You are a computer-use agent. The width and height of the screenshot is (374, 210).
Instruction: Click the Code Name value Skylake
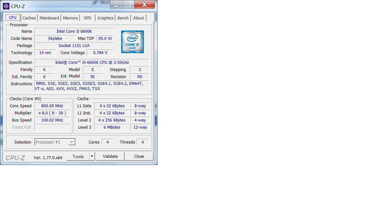(55, 38)
